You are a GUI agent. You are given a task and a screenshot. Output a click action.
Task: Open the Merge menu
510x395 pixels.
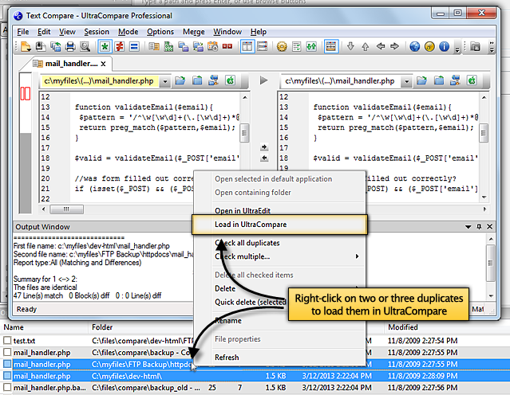(x=193, y=32)
